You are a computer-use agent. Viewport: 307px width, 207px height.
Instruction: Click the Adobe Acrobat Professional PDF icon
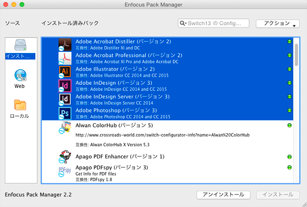tap(65, 58)
